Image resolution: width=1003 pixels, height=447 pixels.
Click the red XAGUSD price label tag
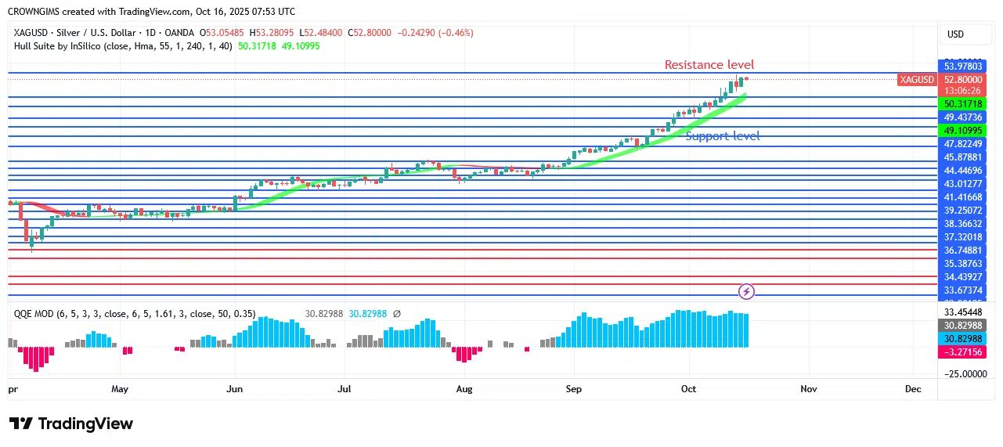click(x=917, y=80)
